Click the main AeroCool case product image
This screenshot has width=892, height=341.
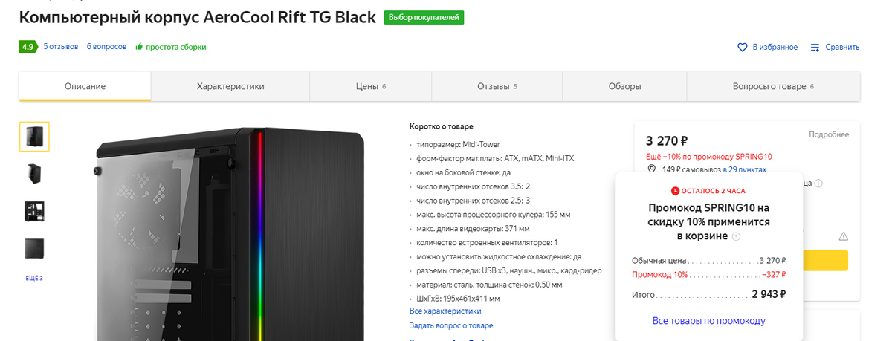230,234
